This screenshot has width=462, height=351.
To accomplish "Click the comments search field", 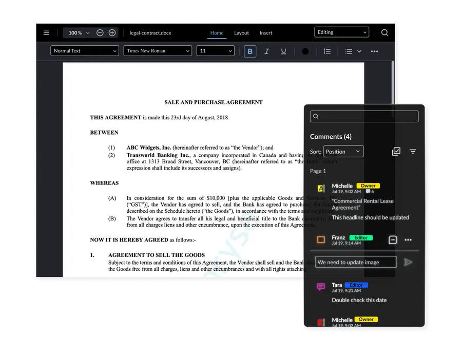I will coord(364,116).
